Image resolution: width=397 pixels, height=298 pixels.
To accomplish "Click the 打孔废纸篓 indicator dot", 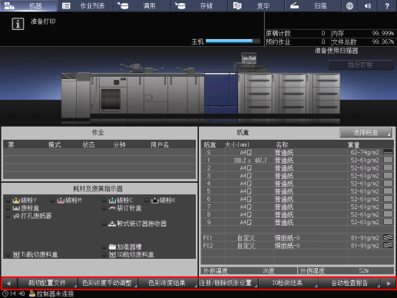I will point(8,216).
